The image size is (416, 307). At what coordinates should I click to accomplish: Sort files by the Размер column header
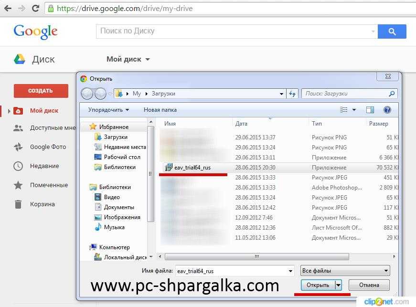pos(378,124)
